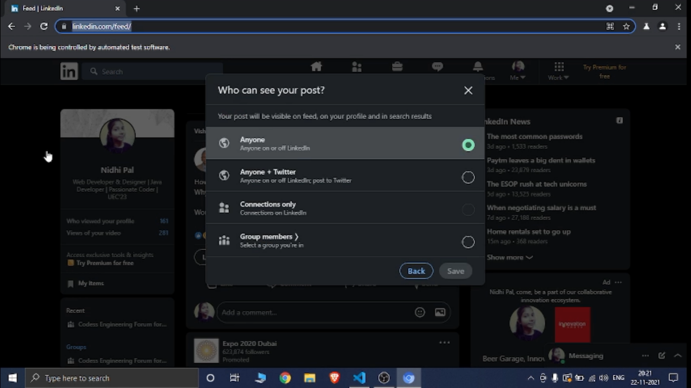Open the Notifications bell icon

coord(478,67)
